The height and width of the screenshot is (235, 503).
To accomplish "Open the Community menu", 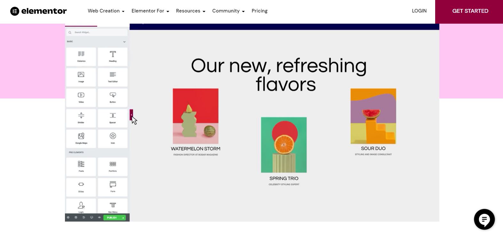I will click(228, 11).
